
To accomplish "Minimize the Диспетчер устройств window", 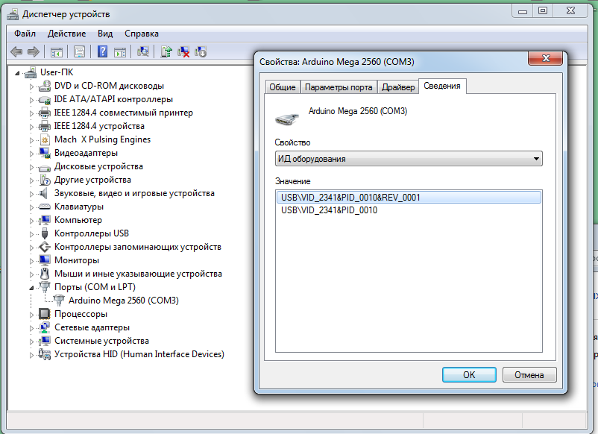I will click(523, 11).
